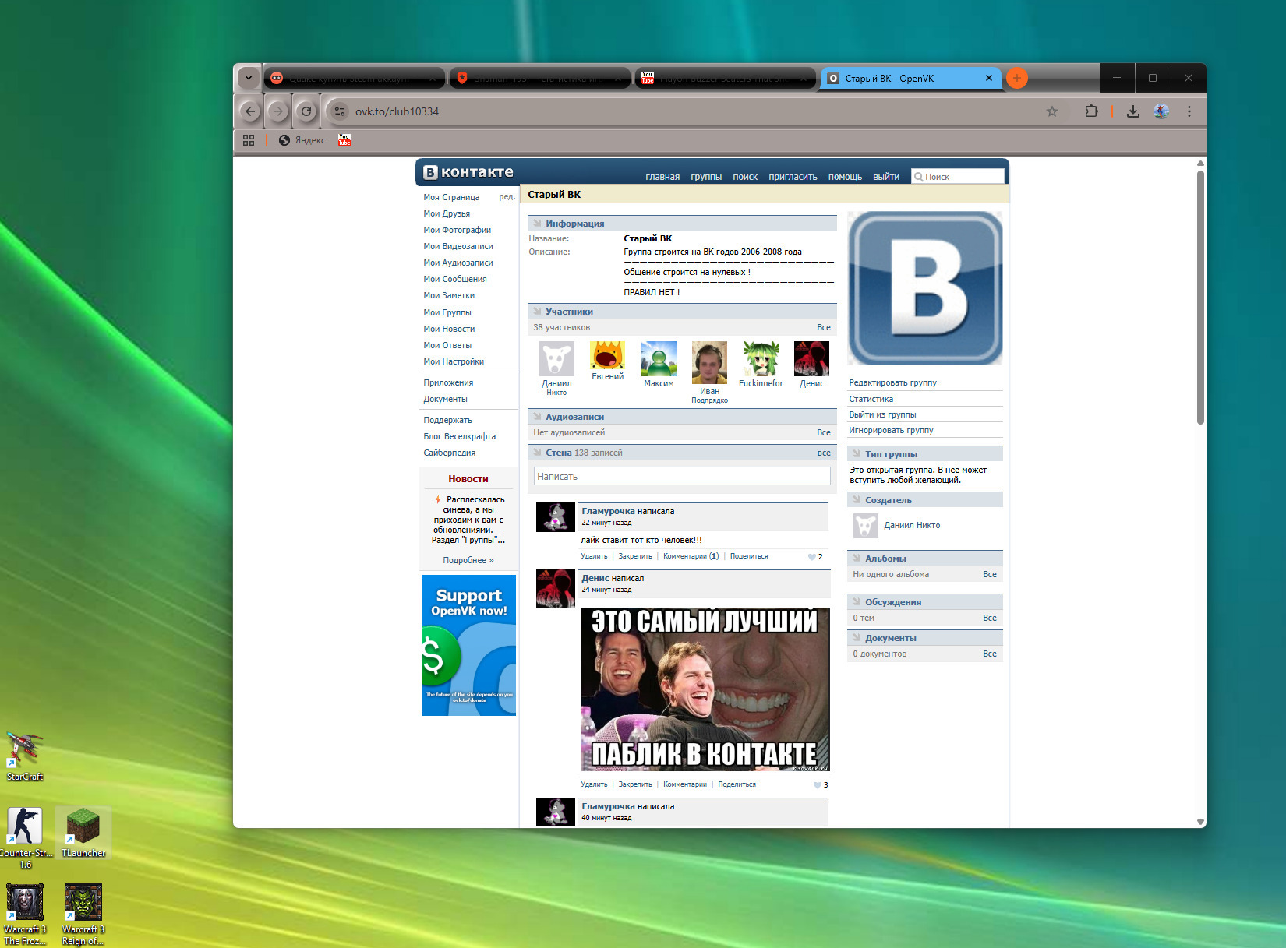Viewport: 1286px width, 948px height.
Task: Click the browser reload page icon
Action: [x=306, y=111]
